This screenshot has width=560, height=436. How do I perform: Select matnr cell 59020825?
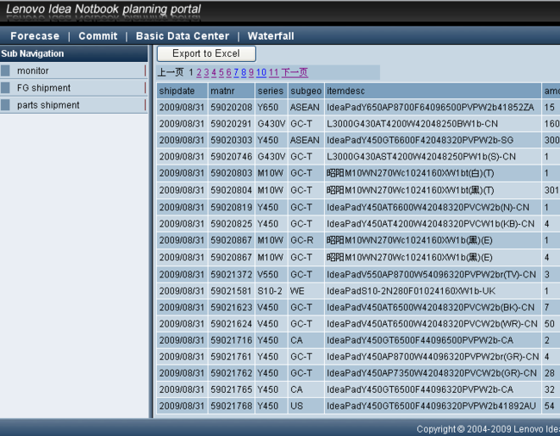pyautogui.click(x=232, y=223)
